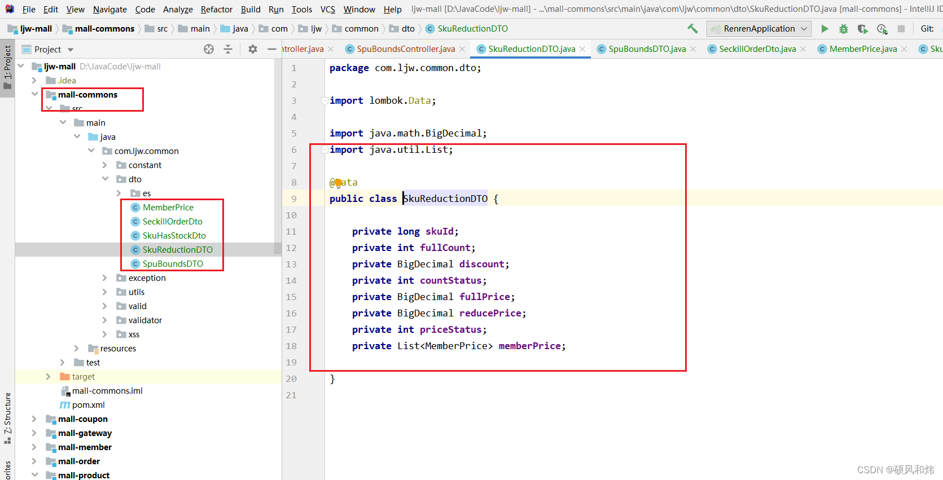Click the Z: Structure tool window button
The height and width of the screenshot is (480, 943).
pos(7,417)
